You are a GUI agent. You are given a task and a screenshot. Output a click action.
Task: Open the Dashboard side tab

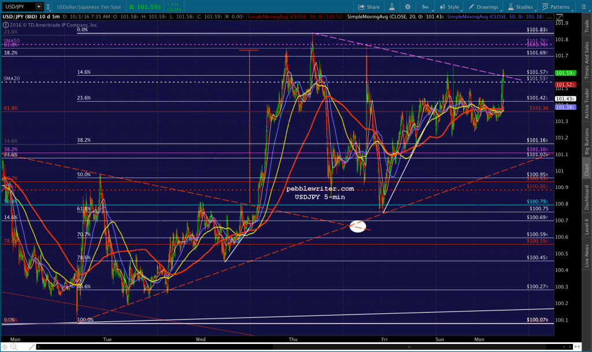[587, 197]
